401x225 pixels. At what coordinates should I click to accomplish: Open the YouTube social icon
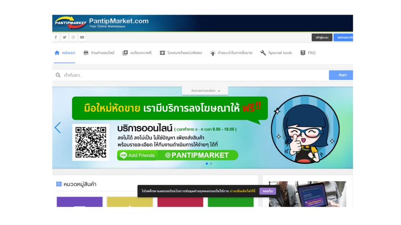82,37
